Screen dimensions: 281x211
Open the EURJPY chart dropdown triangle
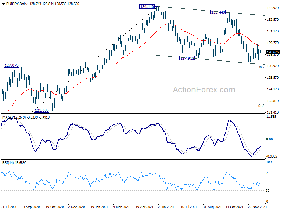[x=4, y=4]
